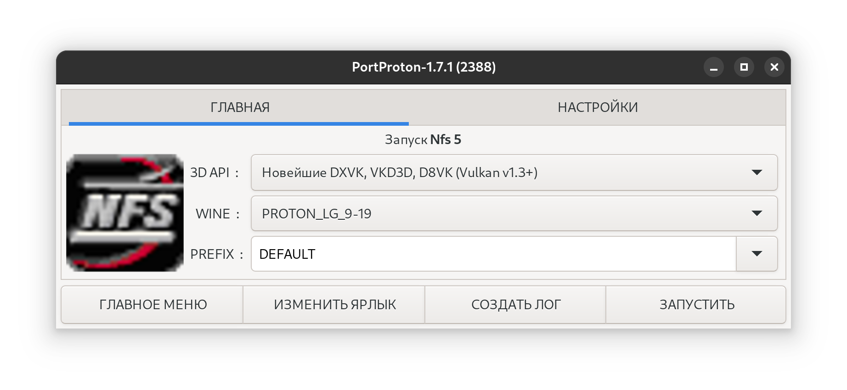Image resolution: width=847 pixels, height=390 pixels.
Task: Expand the WINE version dropdown arrow
Action: click(x=757, y=213)
